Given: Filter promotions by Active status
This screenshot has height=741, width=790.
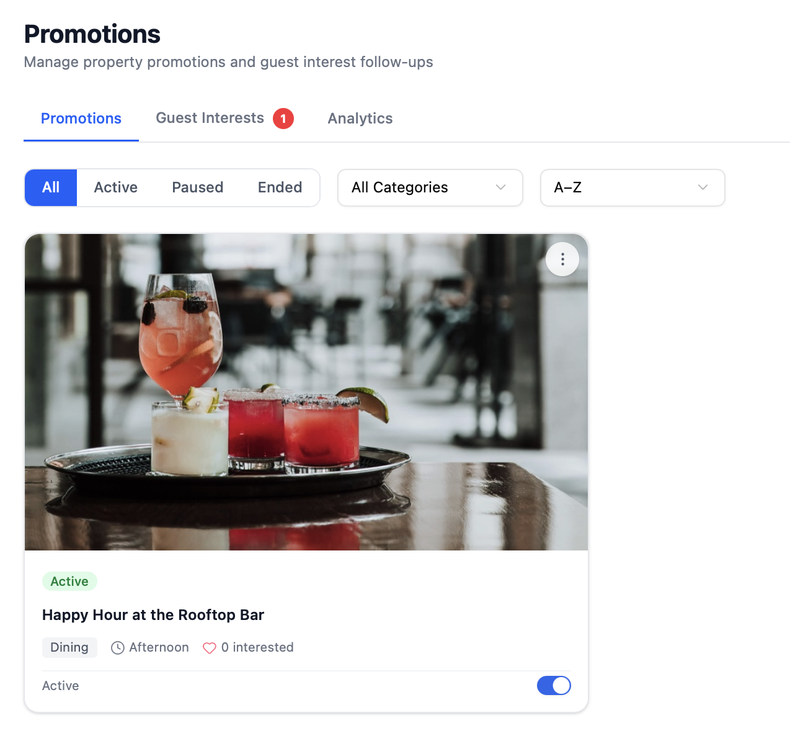Looking at the screenshot, I should point(116,187).
